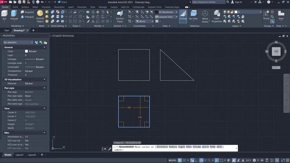
Task: Toggle snap mode in status bar
Action: click(x=184, y=160)
